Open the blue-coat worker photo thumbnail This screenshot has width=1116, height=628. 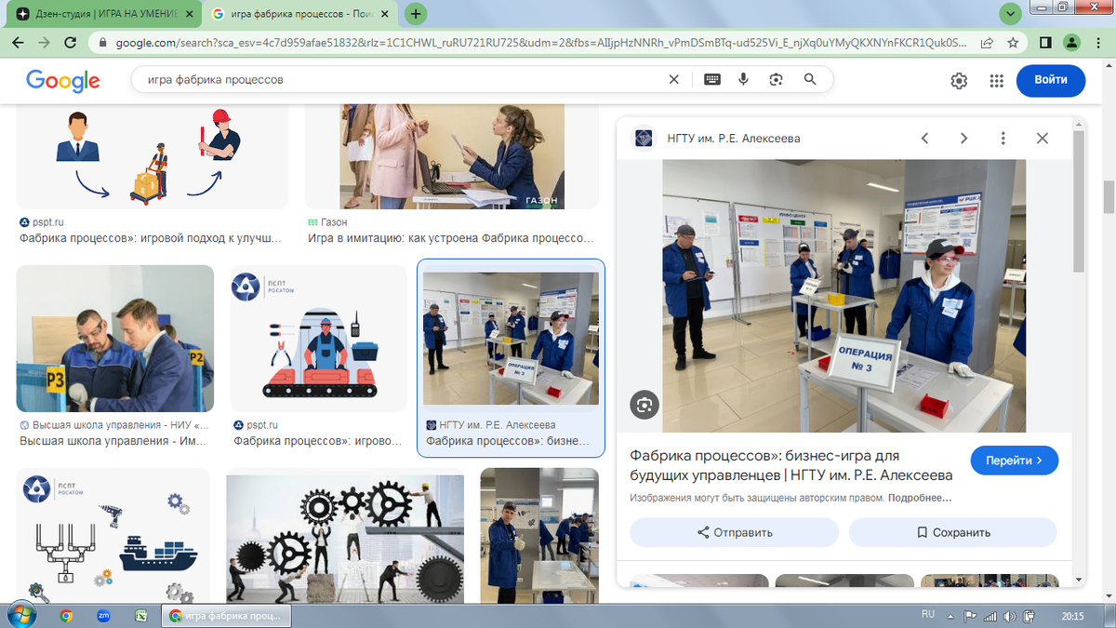539,536
